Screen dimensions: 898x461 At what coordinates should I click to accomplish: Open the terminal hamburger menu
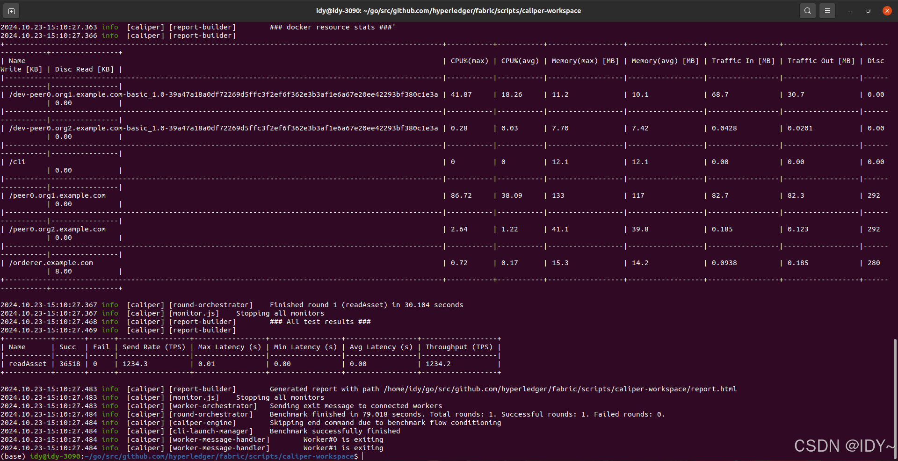pyautogui.click(x=827, y=11)
